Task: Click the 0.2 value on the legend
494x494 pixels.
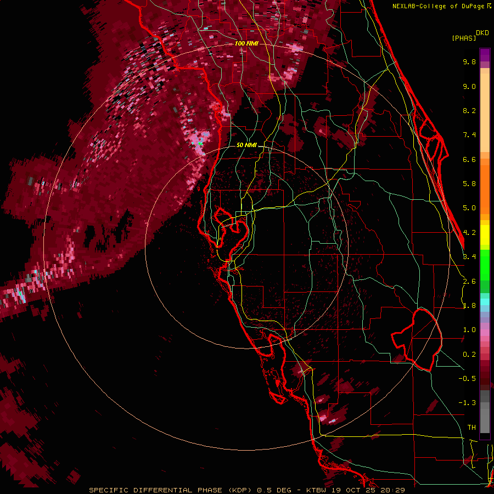Action: tap(469, 355)
